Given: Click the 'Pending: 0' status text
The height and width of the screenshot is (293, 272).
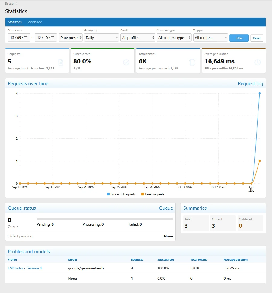Looking at the screenshot, I should coord(45,224).
